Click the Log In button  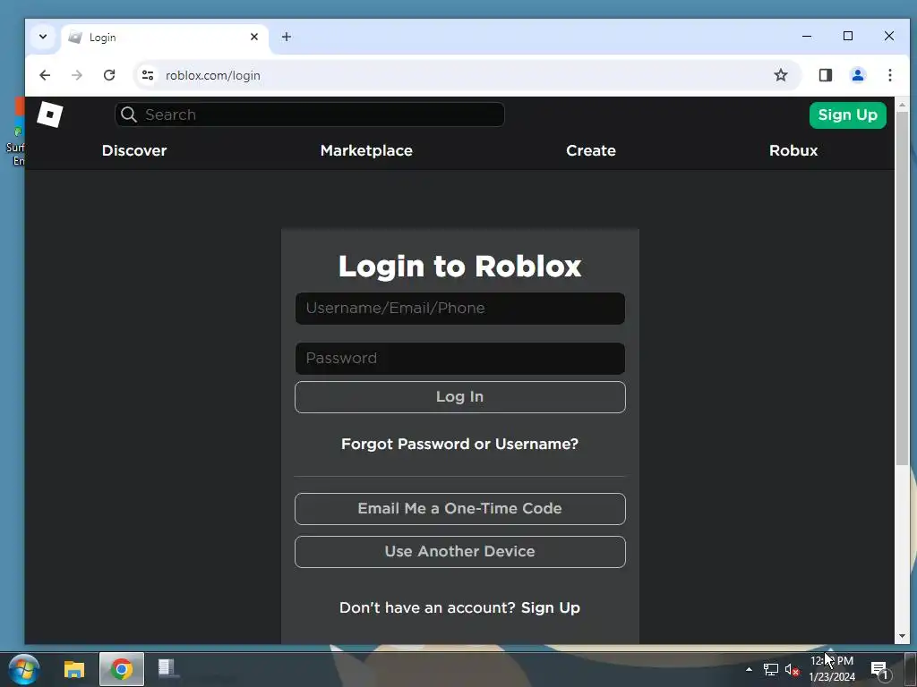(460, 397)
